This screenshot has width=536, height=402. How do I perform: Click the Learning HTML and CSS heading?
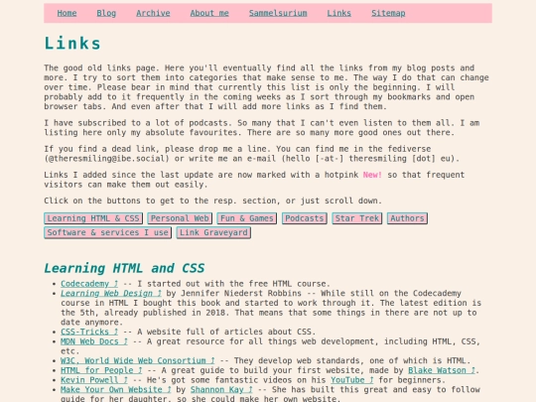click(124, 268)
